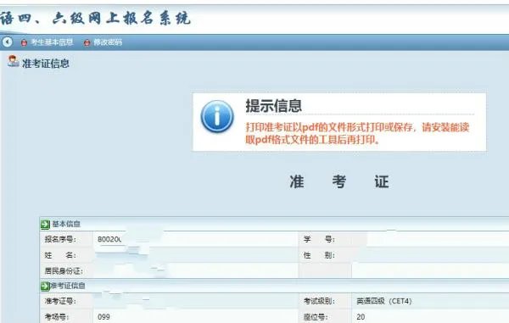
Task: Click the blue info icon in 提示信息
Action: click(x=217, y=116)
